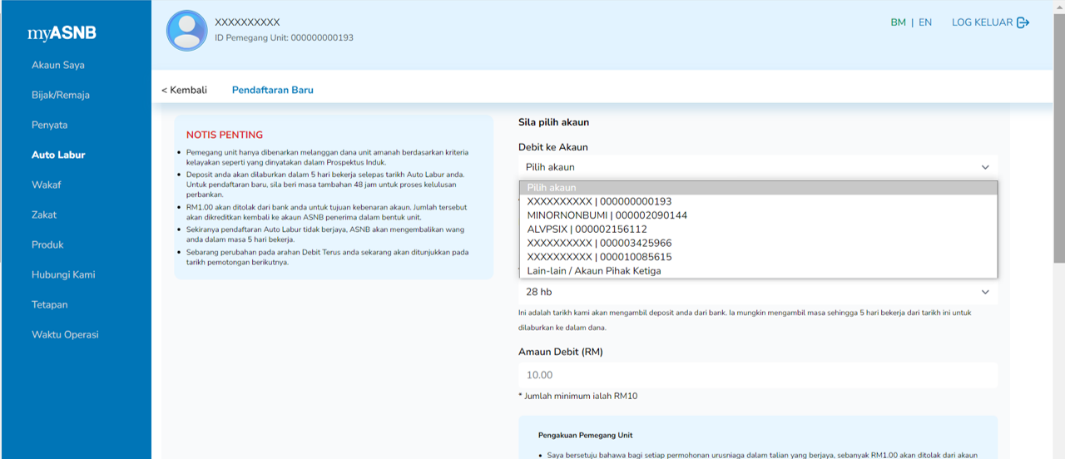Select the Pendaftaran Baru tab
Screen dimensions: 1065x459
coord(272,90)
